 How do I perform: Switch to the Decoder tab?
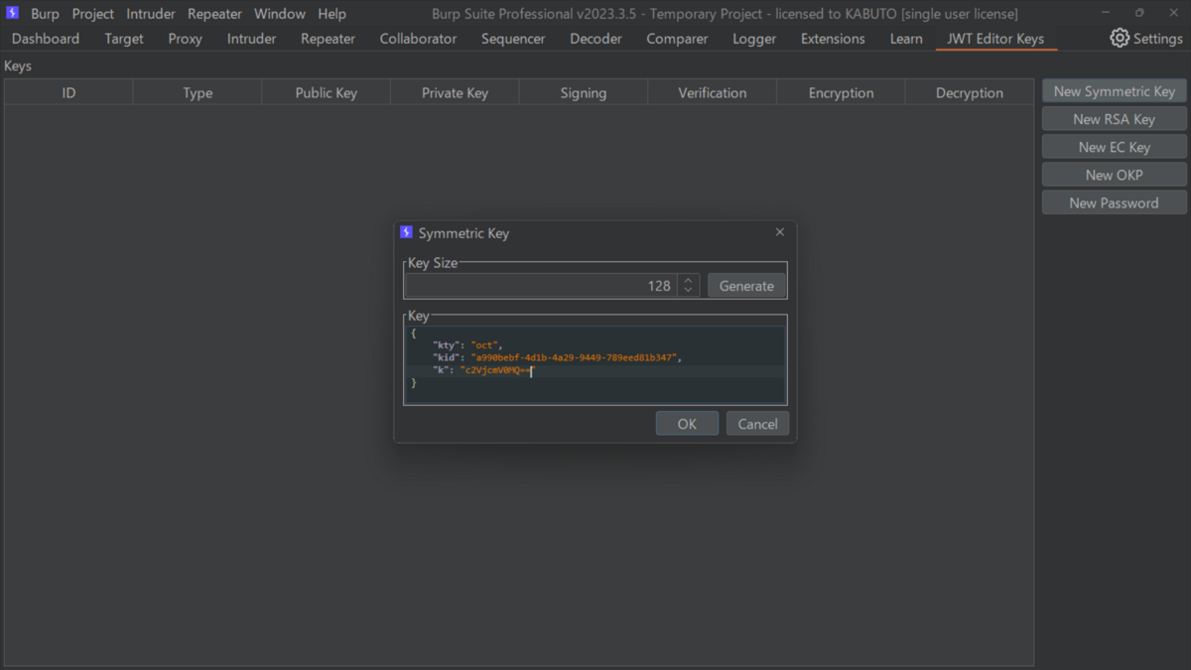[x=595, y=39]
